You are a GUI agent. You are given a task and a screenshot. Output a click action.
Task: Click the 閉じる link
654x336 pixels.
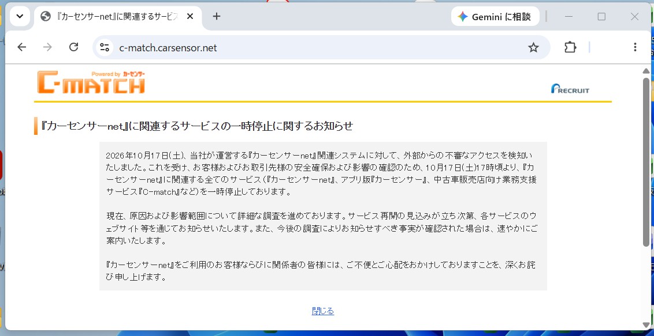[x=323, y=311]
